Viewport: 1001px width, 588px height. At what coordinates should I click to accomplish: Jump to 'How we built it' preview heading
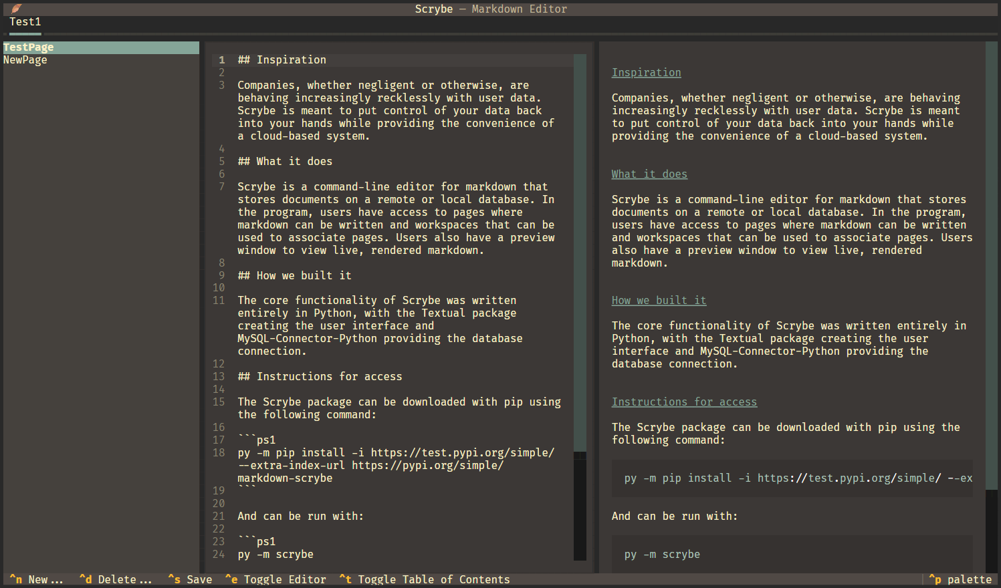(659, 301)
